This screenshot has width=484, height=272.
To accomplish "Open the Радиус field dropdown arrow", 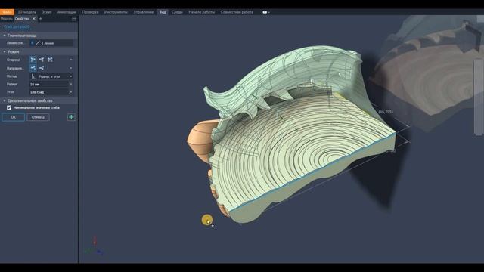I will (x=71, y=84).
